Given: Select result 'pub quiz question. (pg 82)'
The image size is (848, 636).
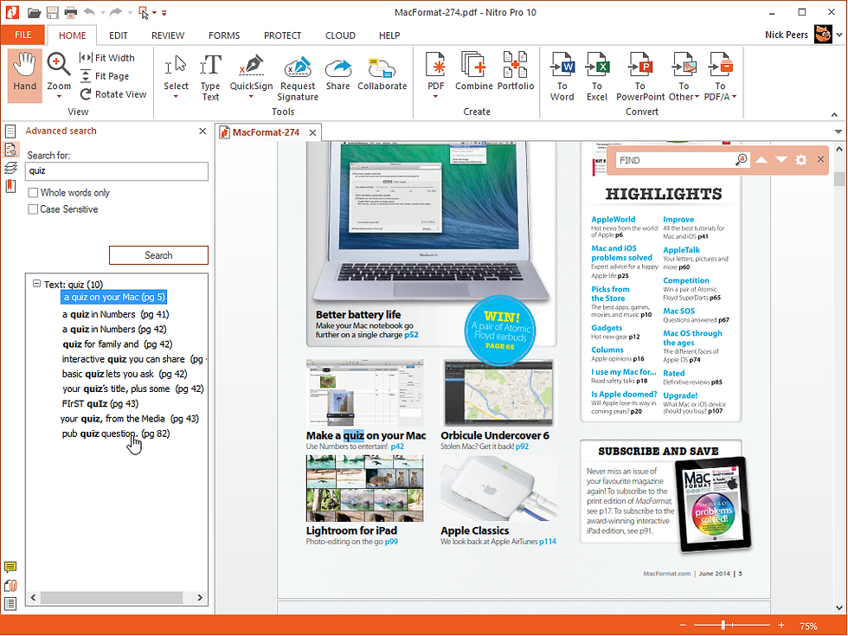Looking at the screenshot, I should click(116, 434).
